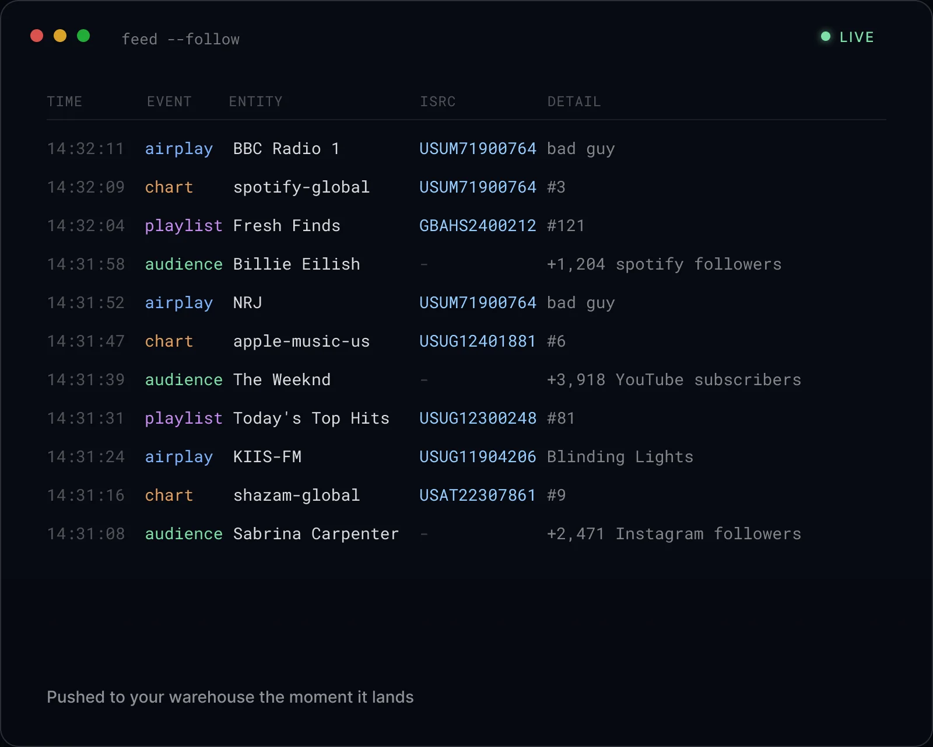This screenshot has width=933, height=747.
Task: Select the NRJ entity
Action: click(x=248, y=303)
